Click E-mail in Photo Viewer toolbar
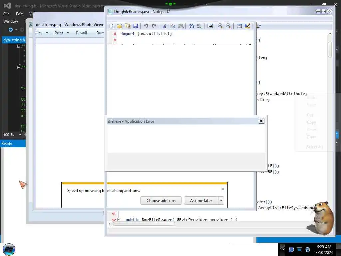 [x=81, y=33]
